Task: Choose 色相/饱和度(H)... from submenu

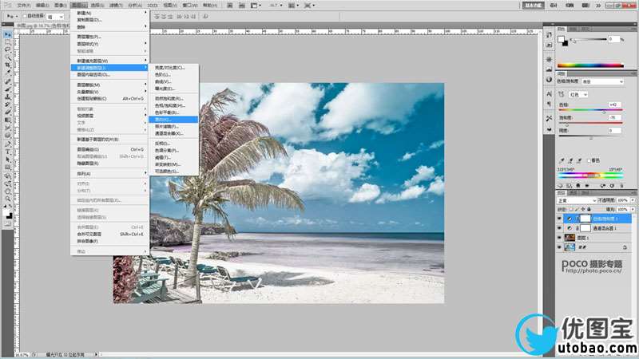Action: [173, 105]
